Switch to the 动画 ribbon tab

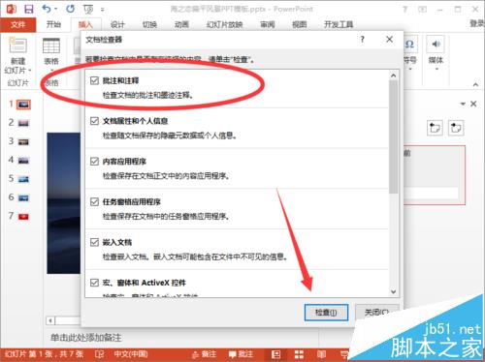(x=181, y=24)
